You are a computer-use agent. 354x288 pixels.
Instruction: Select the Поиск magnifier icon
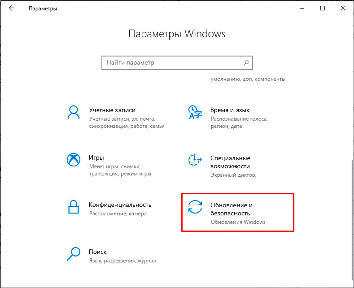pos(74,254)
